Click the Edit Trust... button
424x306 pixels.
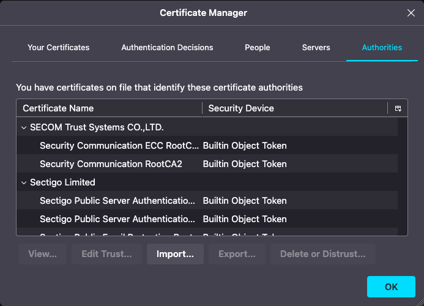106,254
